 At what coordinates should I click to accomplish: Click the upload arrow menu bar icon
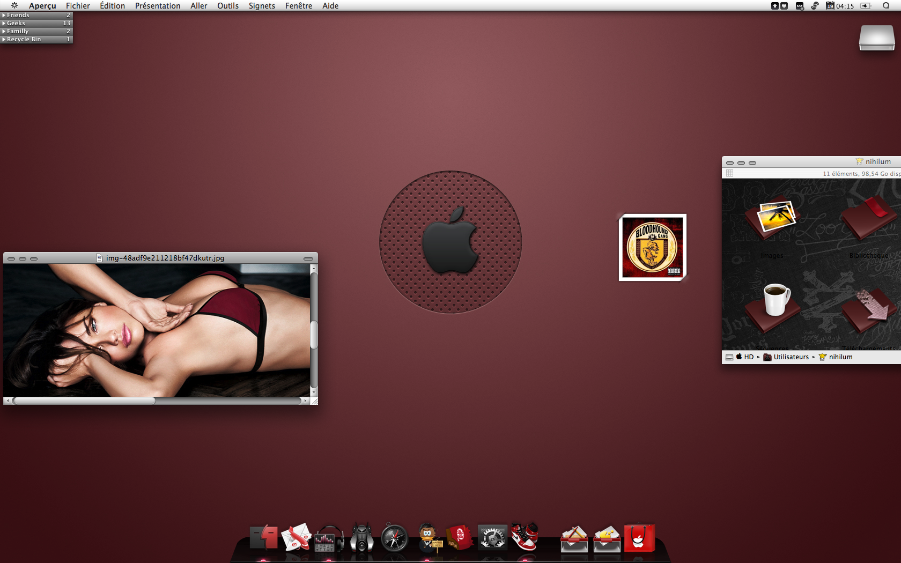[x=774, y=6]
